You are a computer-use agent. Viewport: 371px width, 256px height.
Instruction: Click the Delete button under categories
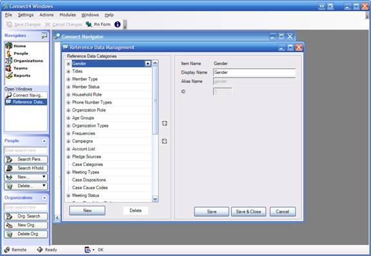click(135, 210)
